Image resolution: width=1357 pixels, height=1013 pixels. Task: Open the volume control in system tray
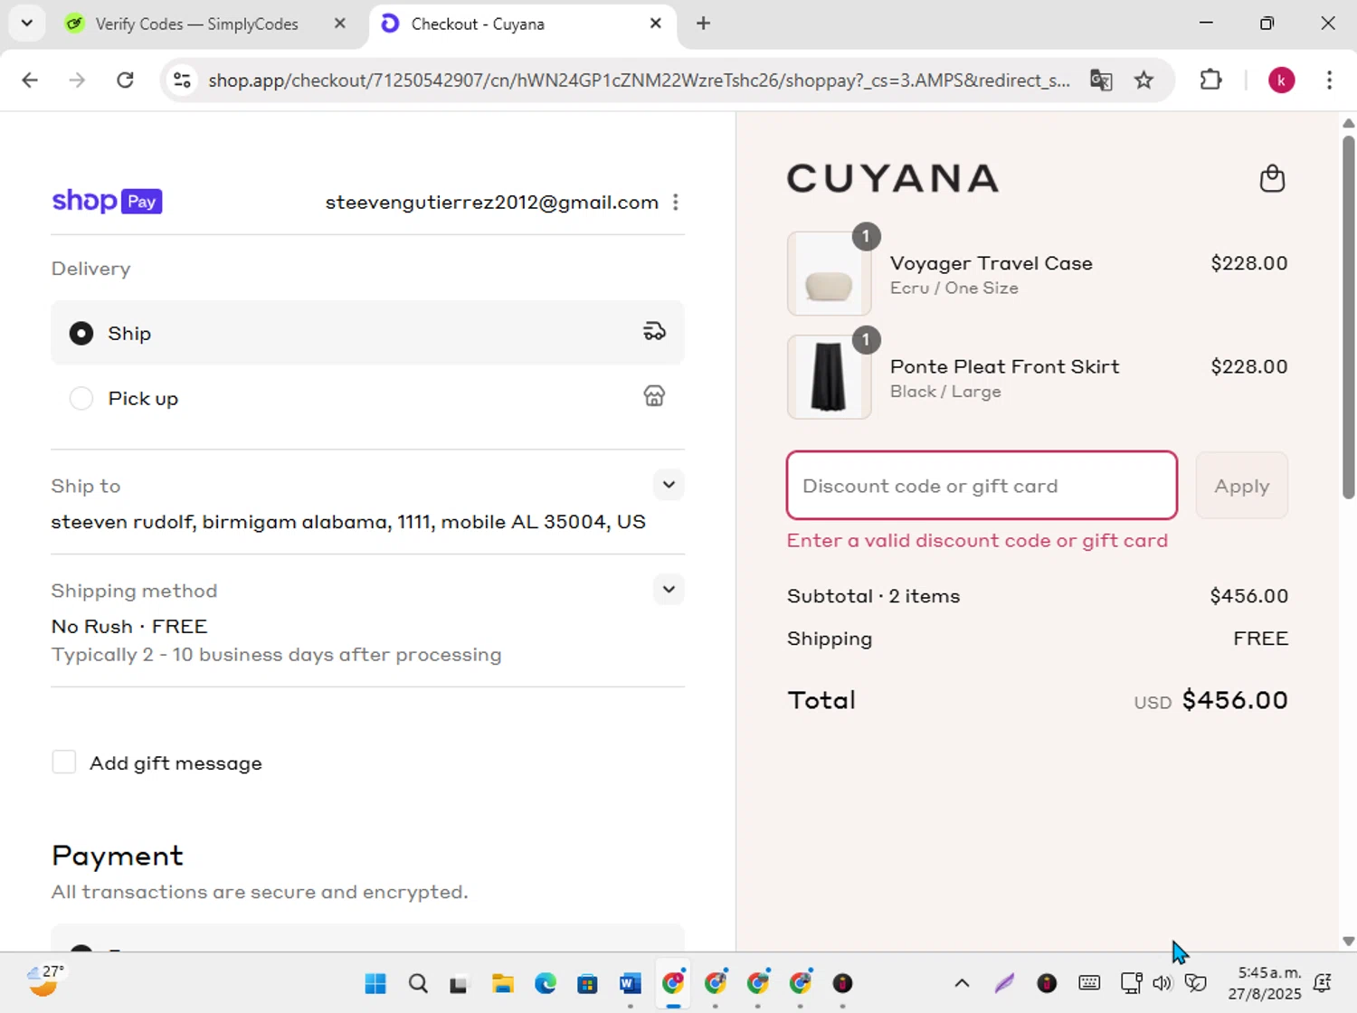(x=1162, y=983)
